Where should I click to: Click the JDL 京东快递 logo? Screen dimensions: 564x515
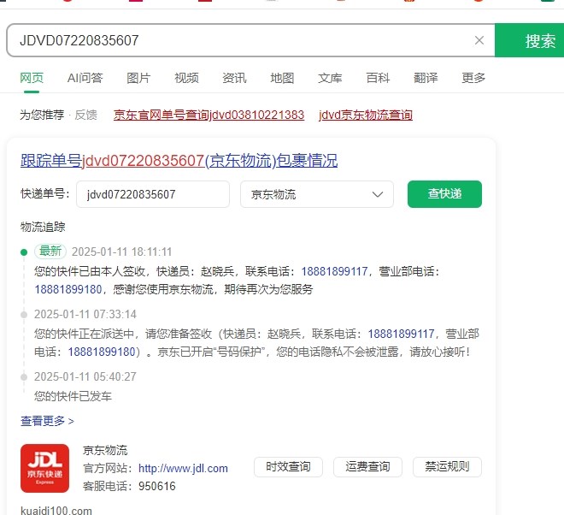[44, 468]
